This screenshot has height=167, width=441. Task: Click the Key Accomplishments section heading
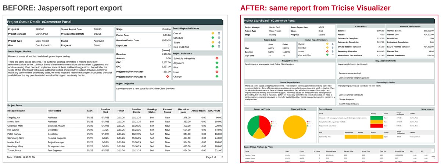coord(386,61)
